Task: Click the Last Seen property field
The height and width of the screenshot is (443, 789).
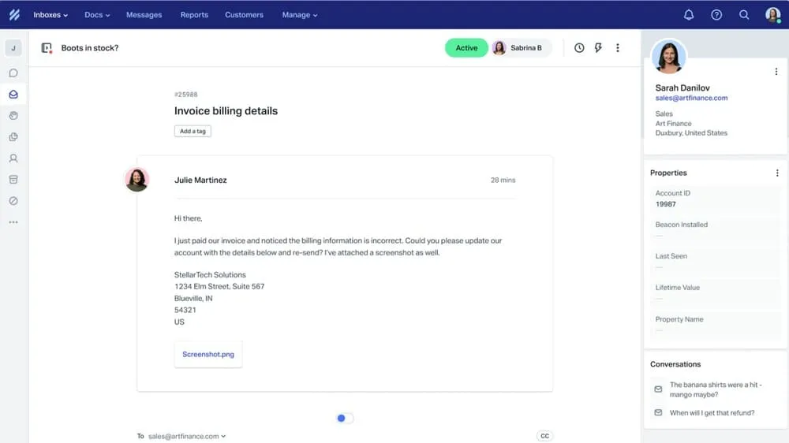Action: pyautogui.click(x=715, y=261)
